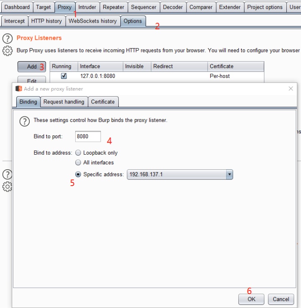Viewport: 301px width, 308px height.
Task: Open the Repeater tab
Action: (113, 7)
